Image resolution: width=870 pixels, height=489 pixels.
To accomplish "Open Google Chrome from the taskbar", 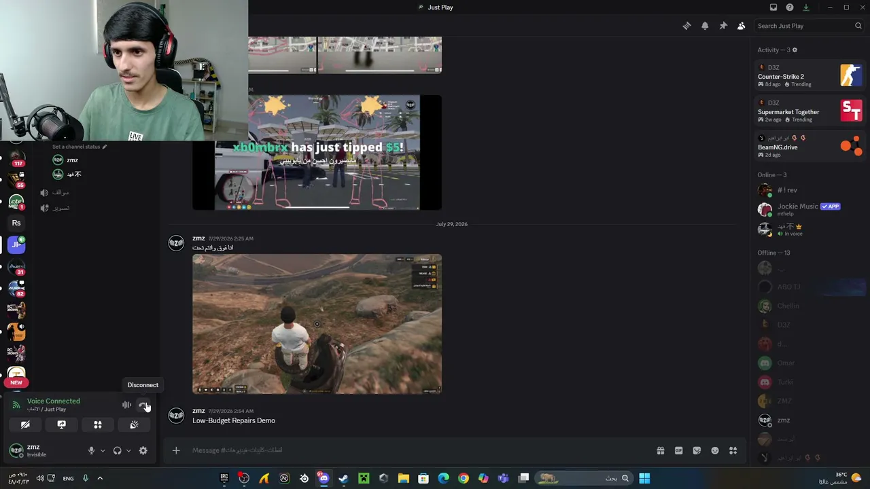I will (x=464, y=478).
